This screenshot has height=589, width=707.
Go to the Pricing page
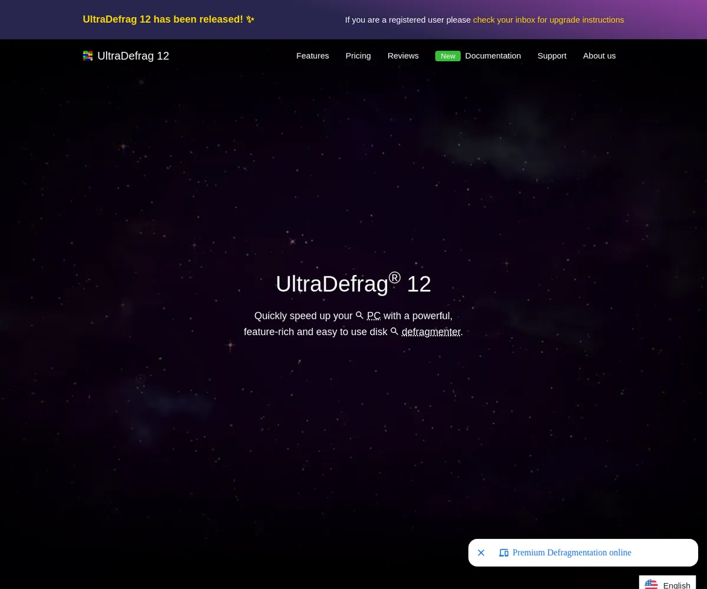tap(358, 56)
